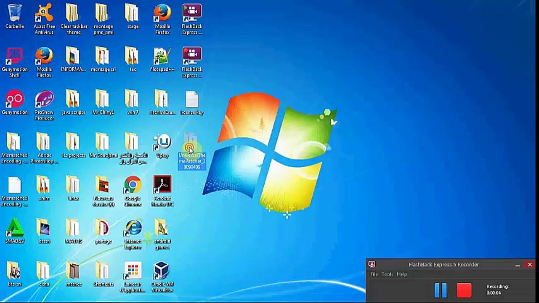Select the Internet Explorer shortcut
Screen dimensions: 539x303
tap(133, 234)
